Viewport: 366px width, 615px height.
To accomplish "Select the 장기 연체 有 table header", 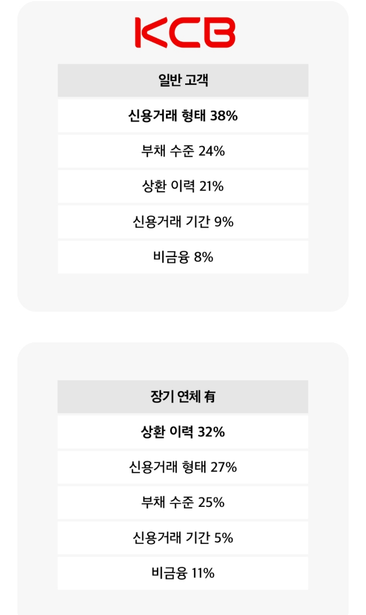I will [x=183, y=397].
